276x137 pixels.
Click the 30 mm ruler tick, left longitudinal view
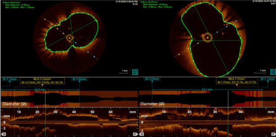56,112
